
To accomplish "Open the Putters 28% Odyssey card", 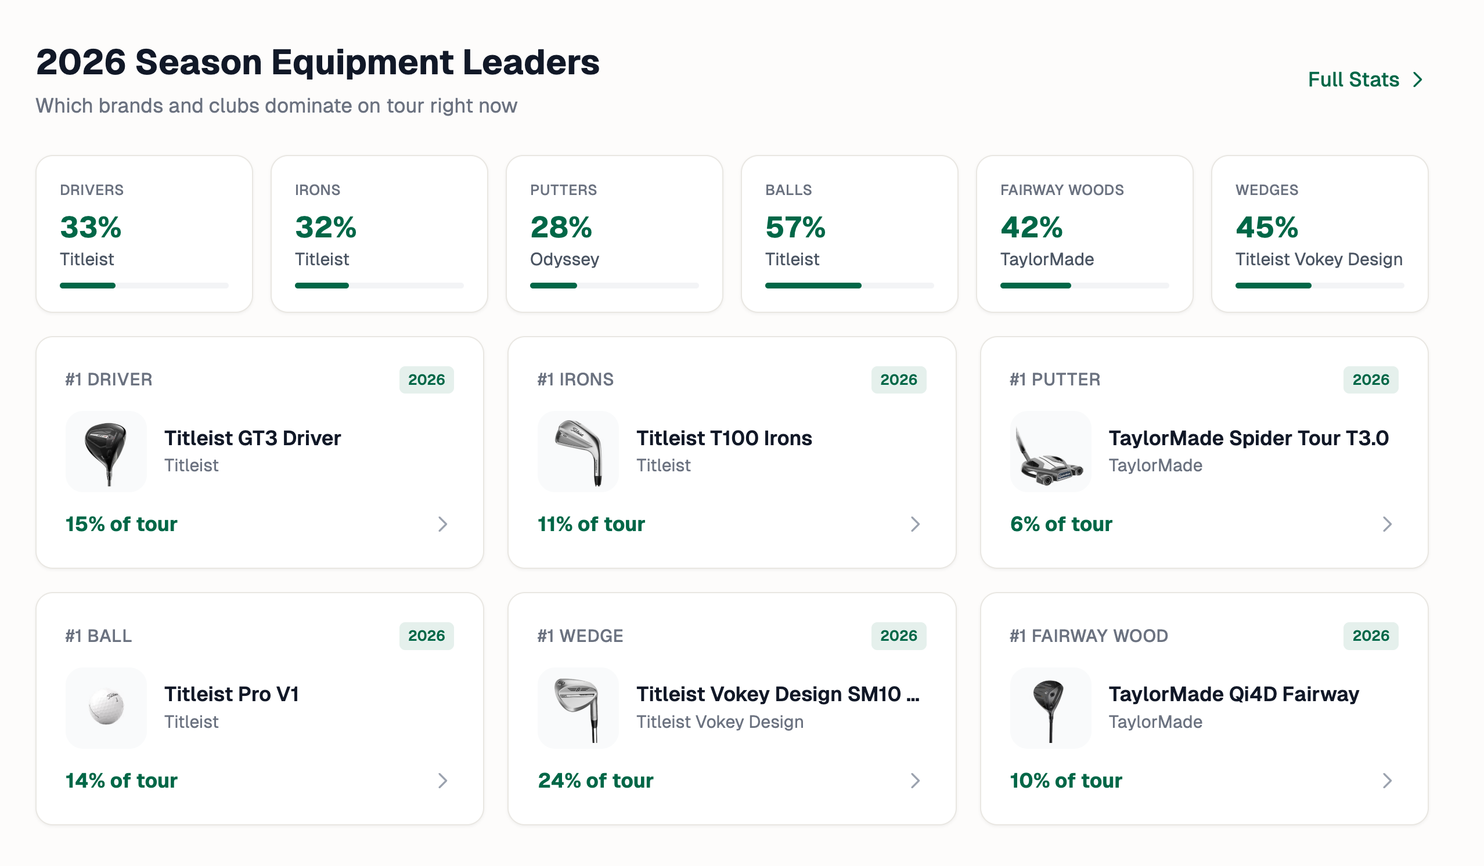I will pyautogui.click(x=614, y=234).
